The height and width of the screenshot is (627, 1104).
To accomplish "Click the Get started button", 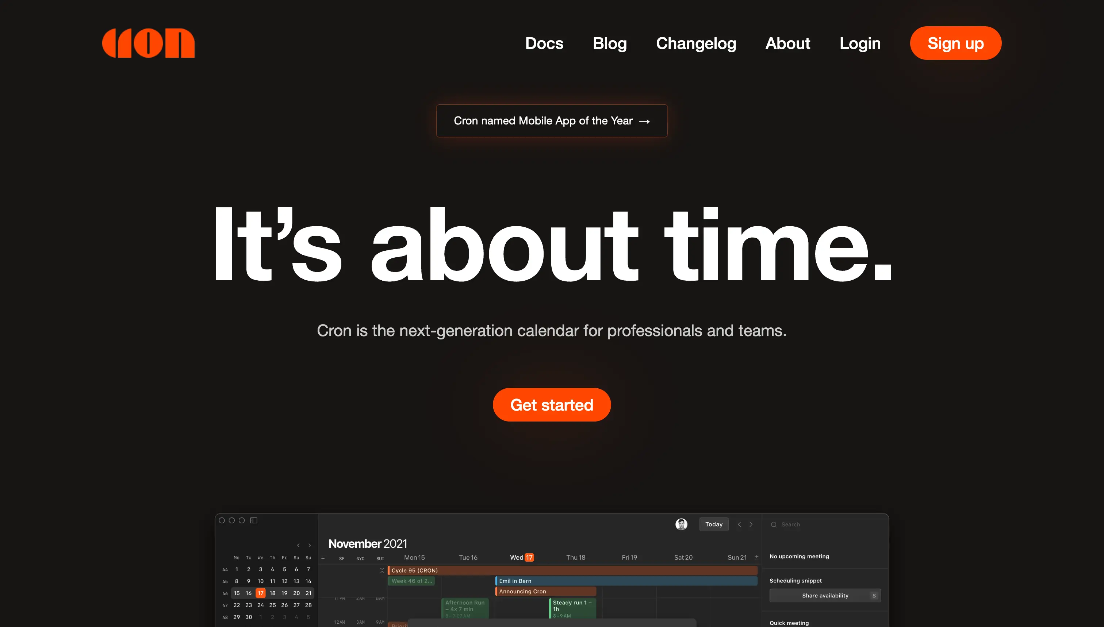I will (552, 404).
